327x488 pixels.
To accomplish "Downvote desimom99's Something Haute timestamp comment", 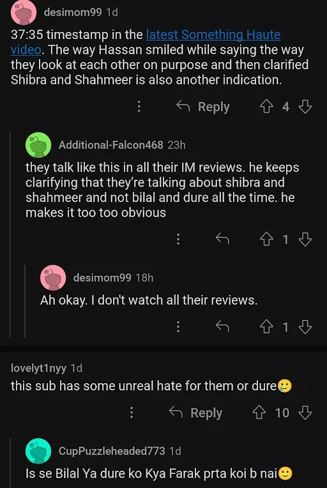I will click(305, 107).
